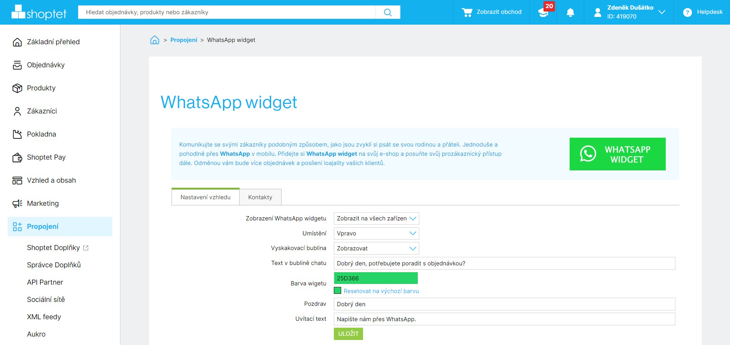Open Aukro submenu link
This screenshot has width=730, height=345.
(x=36, y=334)
